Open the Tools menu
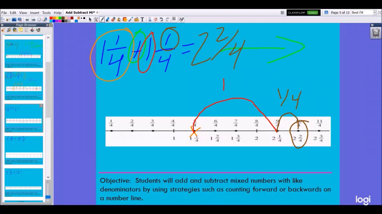The image size is (382, 214). pos(46,13)
